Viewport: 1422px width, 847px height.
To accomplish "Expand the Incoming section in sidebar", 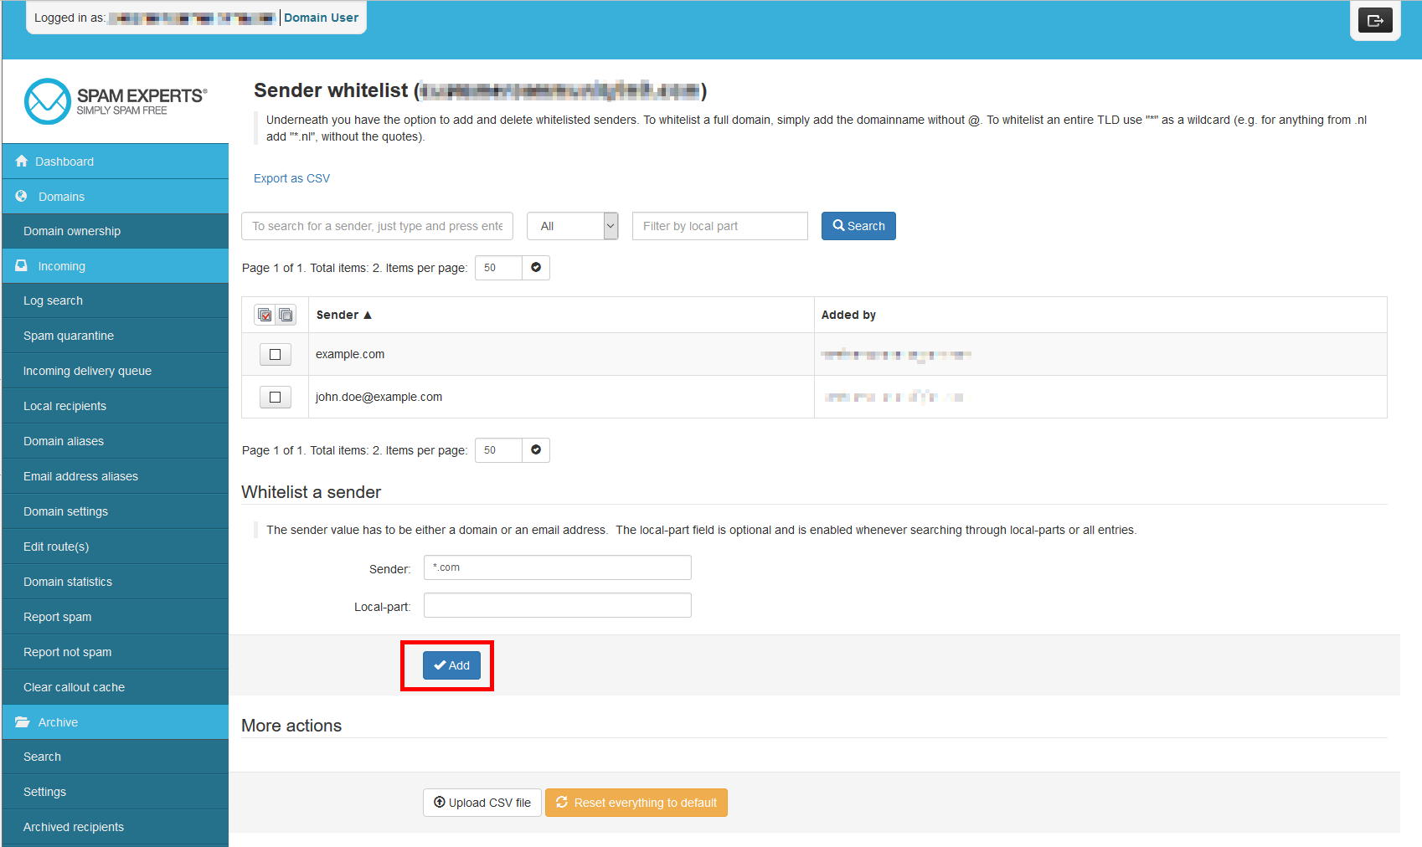I will (x=61, y=266).
